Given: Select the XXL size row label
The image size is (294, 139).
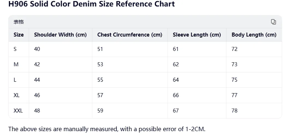Looking at the screenshot, I should (18, 111).
